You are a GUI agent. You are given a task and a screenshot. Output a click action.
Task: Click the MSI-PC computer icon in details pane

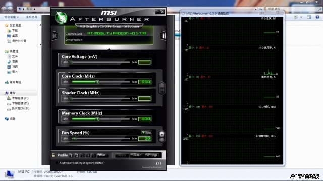(x=9, y=174)
